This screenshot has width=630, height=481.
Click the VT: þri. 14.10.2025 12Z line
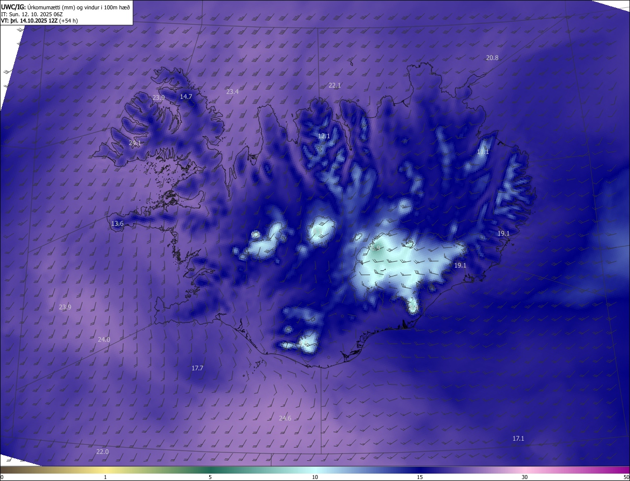coord(39,21)
